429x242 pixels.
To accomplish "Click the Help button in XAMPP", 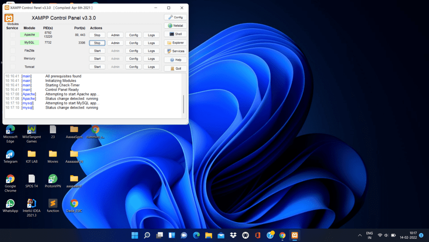I will [175, 60].
